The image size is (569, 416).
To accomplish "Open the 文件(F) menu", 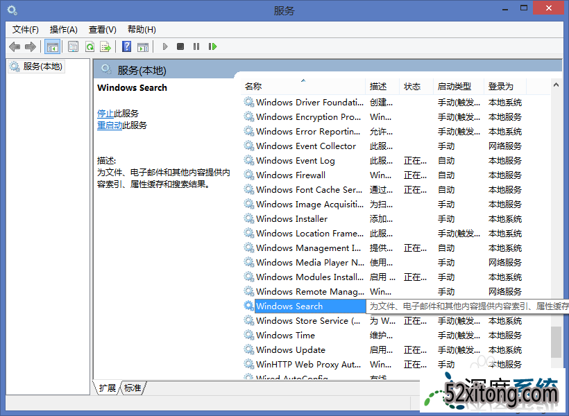I will (26, 29).
